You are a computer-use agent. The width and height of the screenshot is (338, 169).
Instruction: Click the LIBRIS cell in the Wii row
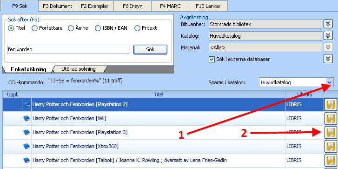(305, 119)
